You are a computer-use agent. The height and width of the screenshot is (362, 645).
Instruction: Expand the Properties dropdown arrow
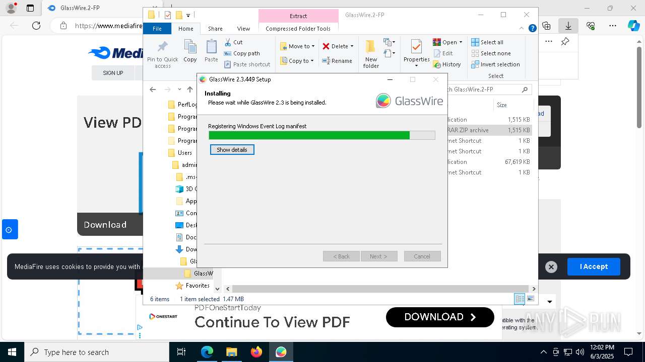point(416,66)
